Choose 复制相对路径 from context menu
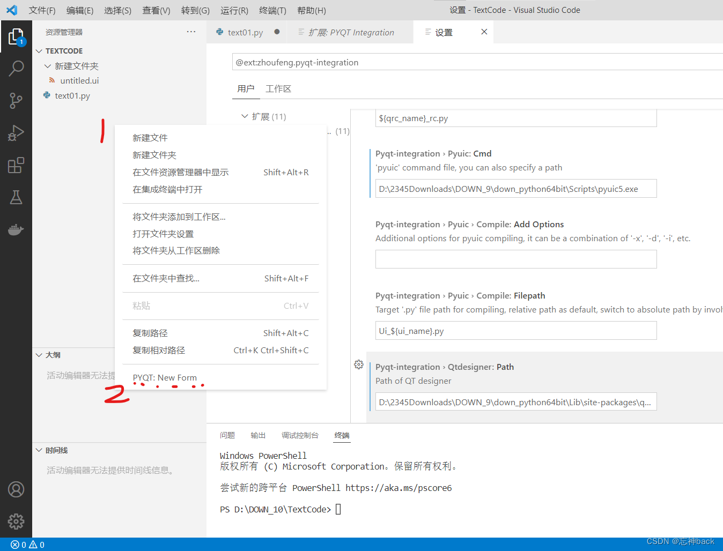This screenshot has height=551, width=723. pyautogui.click(x=221, y=350)
